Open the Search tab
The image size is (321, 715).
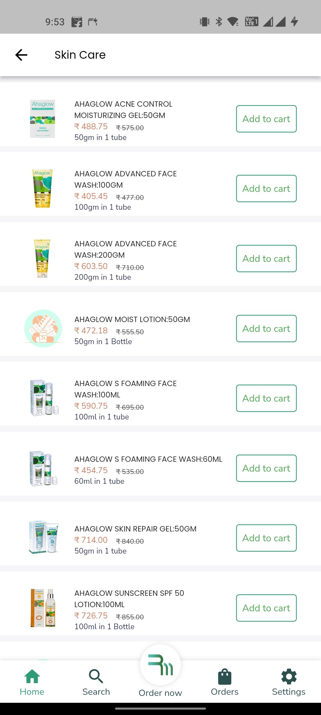pos(96,682)
